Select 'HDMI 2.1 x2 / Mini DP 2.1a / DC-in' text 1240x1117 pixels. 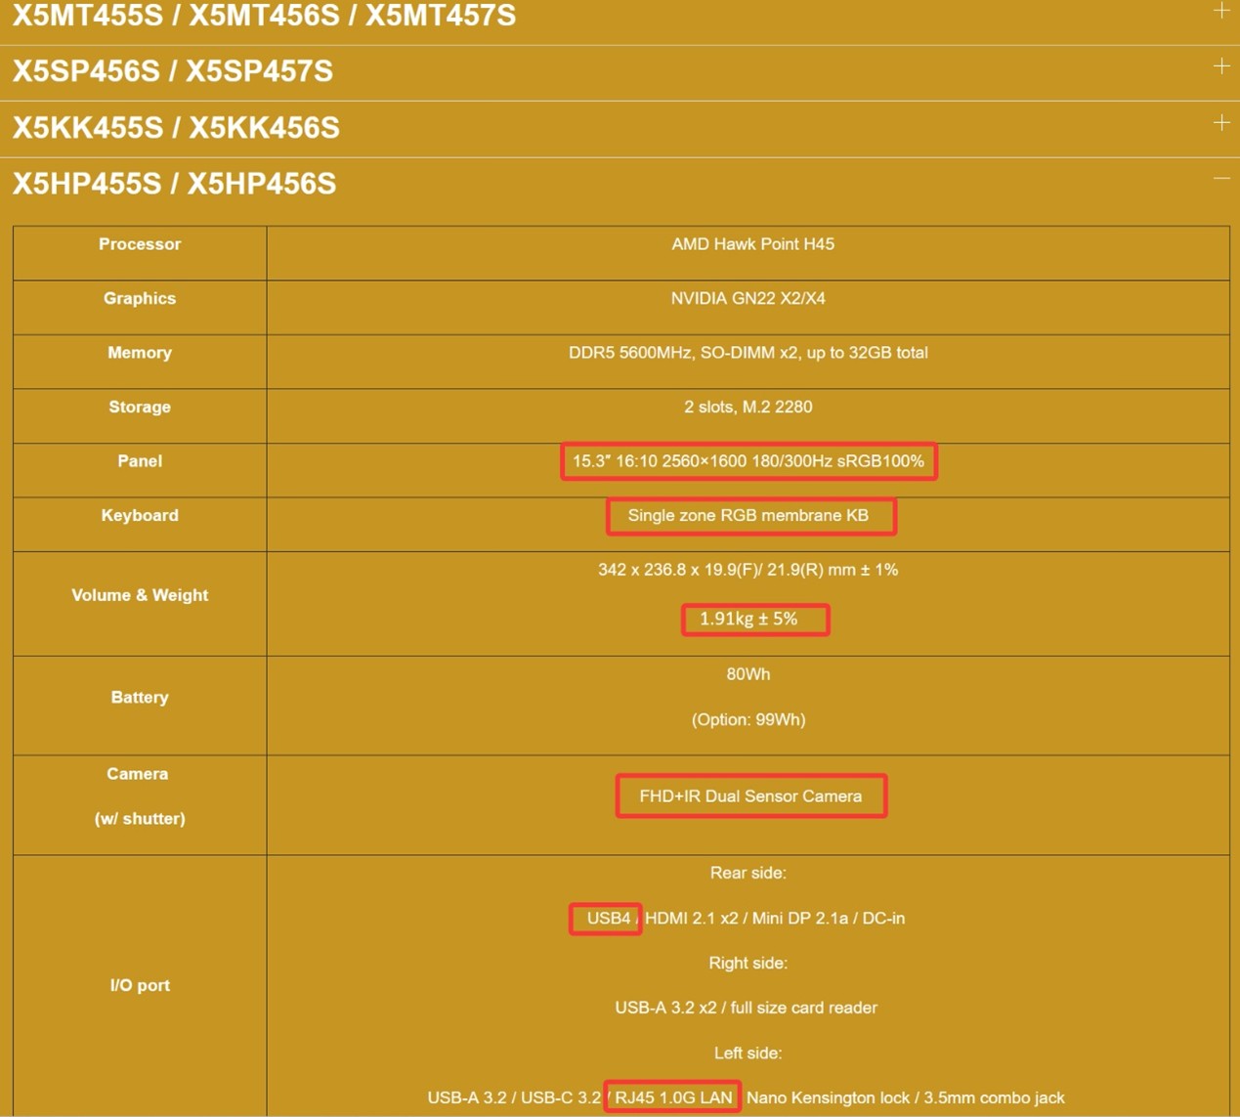pyautogui.click(x=775, y=919)
